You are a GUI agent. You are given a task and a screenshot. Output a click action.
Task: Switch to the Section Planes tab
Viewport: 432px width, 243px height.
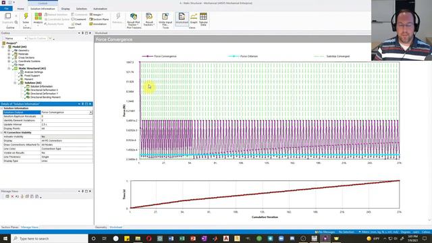click(x=10, y=227)
